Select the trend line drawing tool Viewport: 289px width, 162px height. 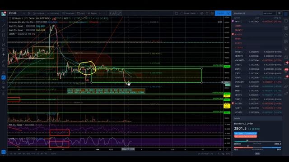(4, 25)
